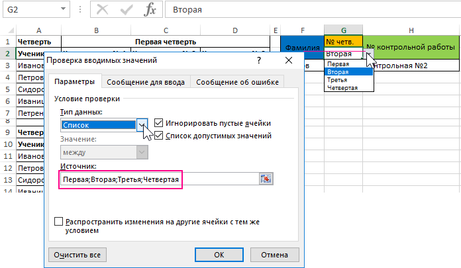Screen dimensions: 461x268
Task: Click the formula bar options dots
Action: [x=80, y=9]
